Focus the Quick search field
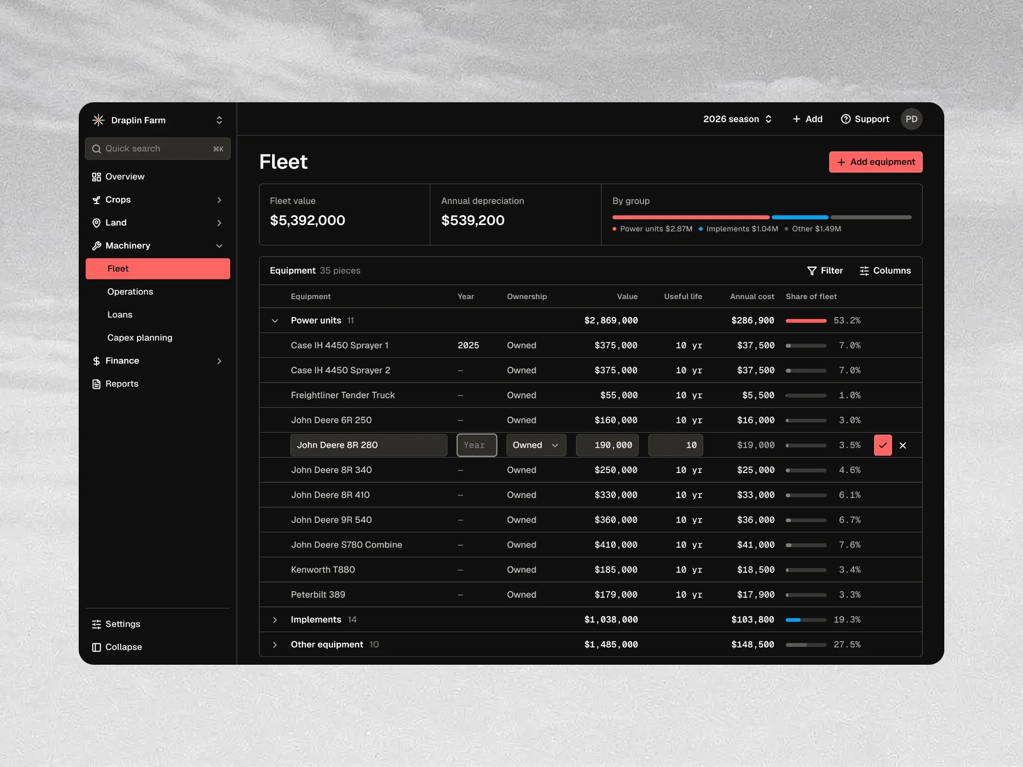This screenshot has width=1023, height=767. [x=158, y=149]
